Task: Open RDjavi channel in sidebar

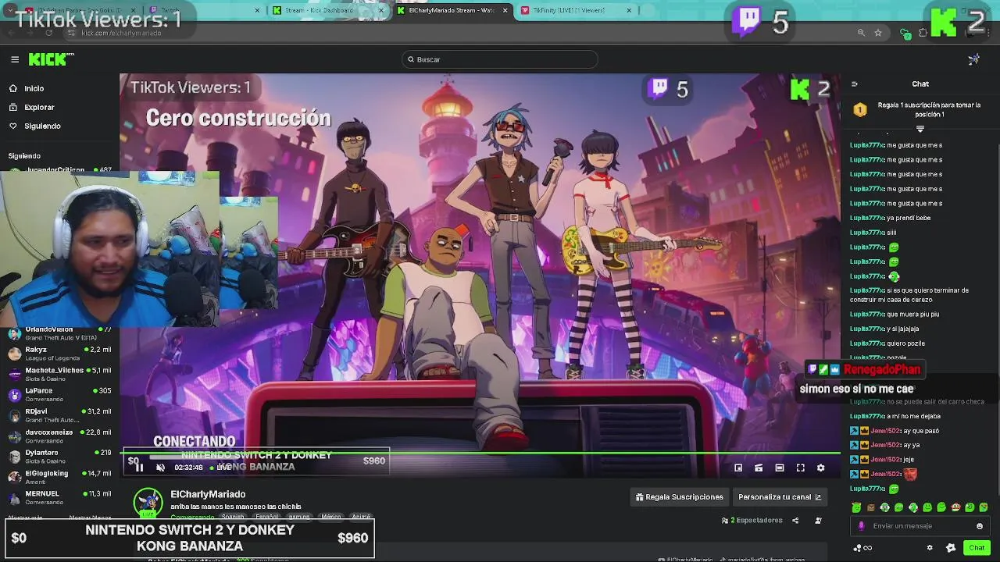Action: pyautogui.click(x=59, y=415)
